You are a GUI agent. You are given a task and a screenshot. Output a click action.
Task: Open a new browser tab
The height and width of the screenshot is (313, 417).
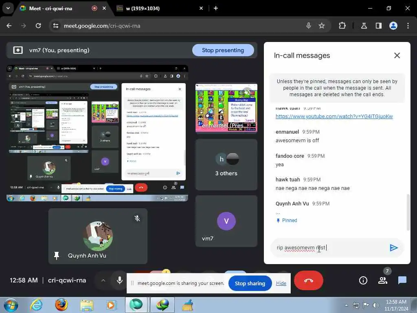(216, 8)
